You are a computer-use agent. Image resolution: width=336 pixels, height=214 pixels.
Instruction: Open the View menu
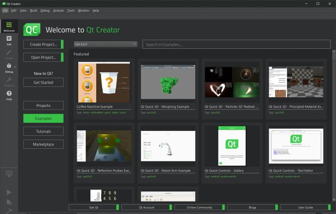tap(23, 10)
